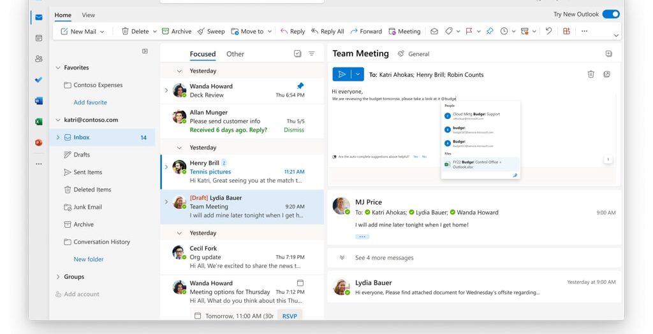Expand the ribbon chevron at right
The width and height of the screenshot is (653, 334).
(616, 36)
